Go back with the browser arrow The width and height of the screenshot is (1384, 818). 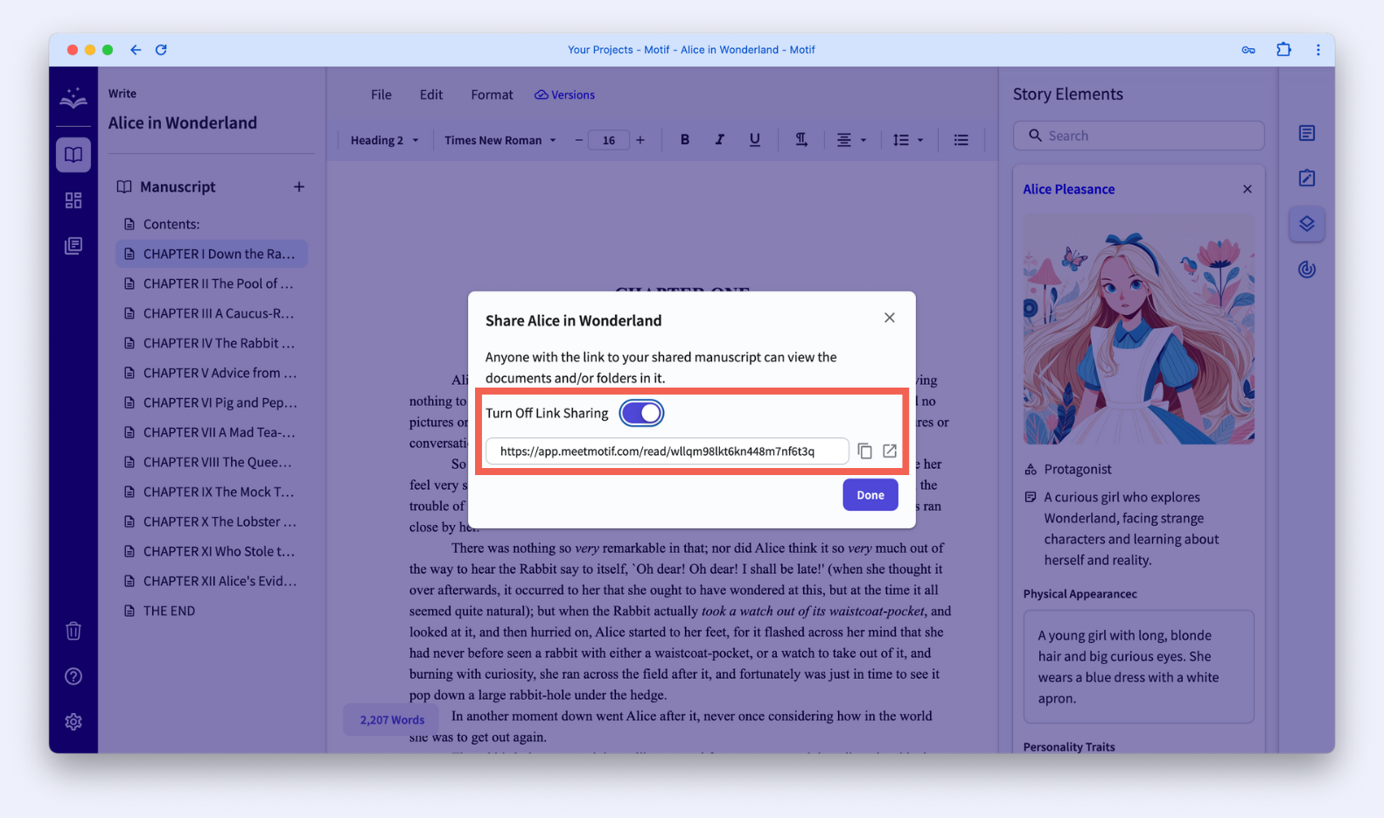pos(136,50)
